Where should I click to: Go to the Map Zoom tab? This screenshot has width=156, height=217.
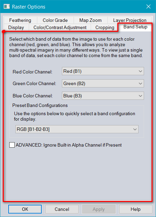pos(90,21)
